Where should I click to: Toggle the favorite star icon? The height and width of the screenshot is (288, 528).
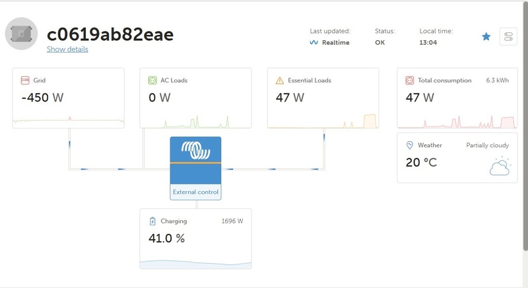486,36
